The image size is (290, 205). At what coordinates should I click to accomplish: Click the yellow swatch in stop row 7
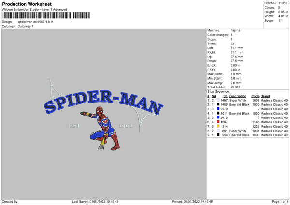coord(218,126)
